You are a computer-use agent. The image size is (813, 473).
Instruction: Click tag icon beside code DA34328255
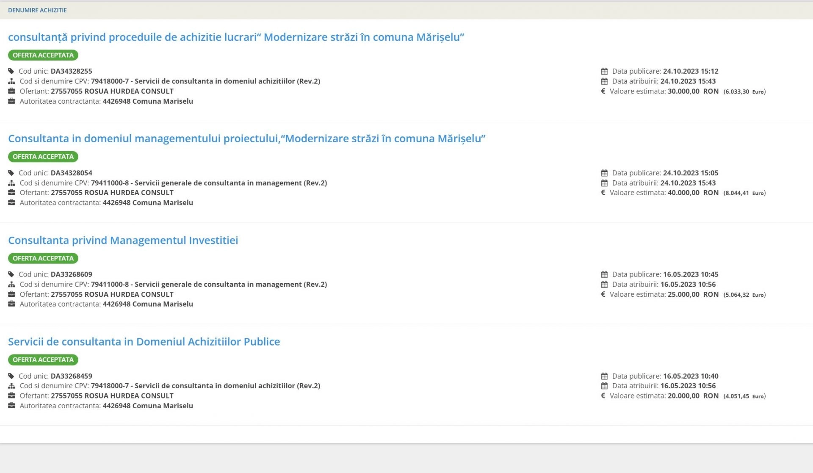pos(11,71)
